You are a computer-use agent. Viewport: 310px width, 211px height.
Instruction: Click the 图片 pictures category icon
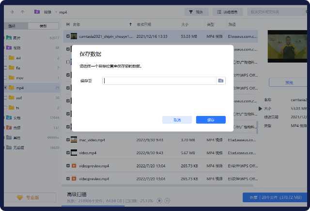[10, 37]
